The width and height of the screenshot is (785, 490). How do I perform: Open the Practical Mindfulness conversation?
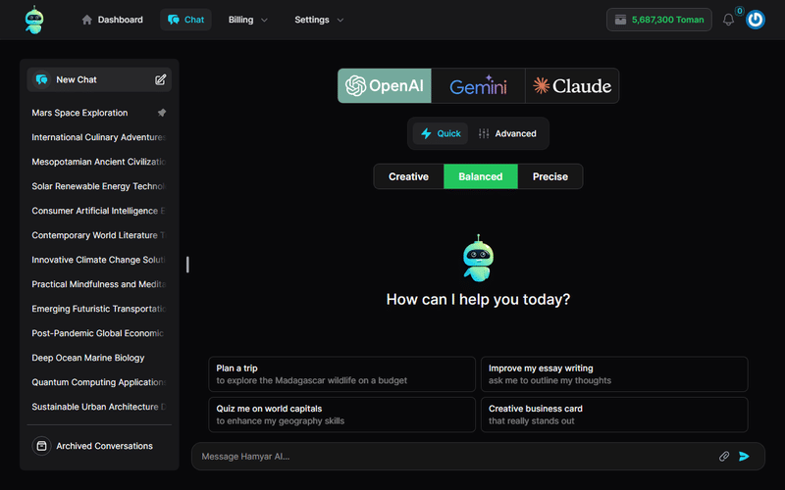pyautogui.click(x=99, y=284)
